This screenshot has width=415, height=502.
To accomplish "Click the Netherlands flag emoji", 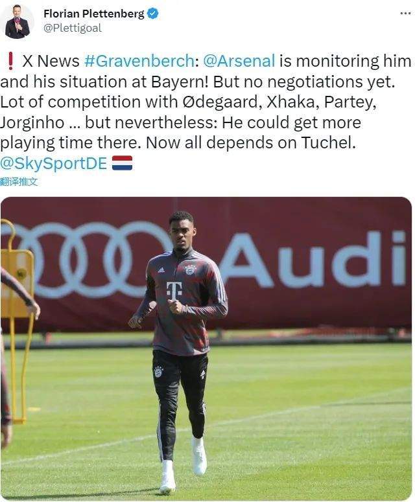I will 122,163.
